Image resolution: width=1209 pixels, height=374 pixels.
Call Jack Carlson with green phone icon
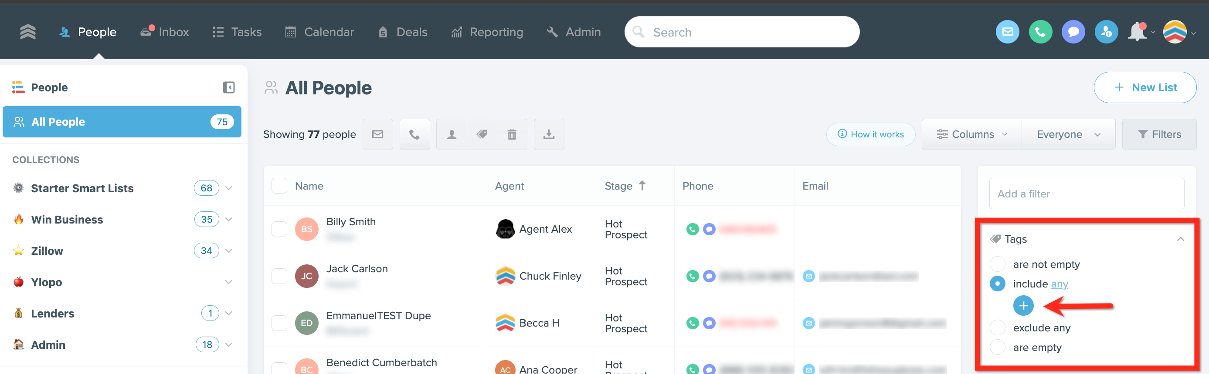[x=692, y=276]
